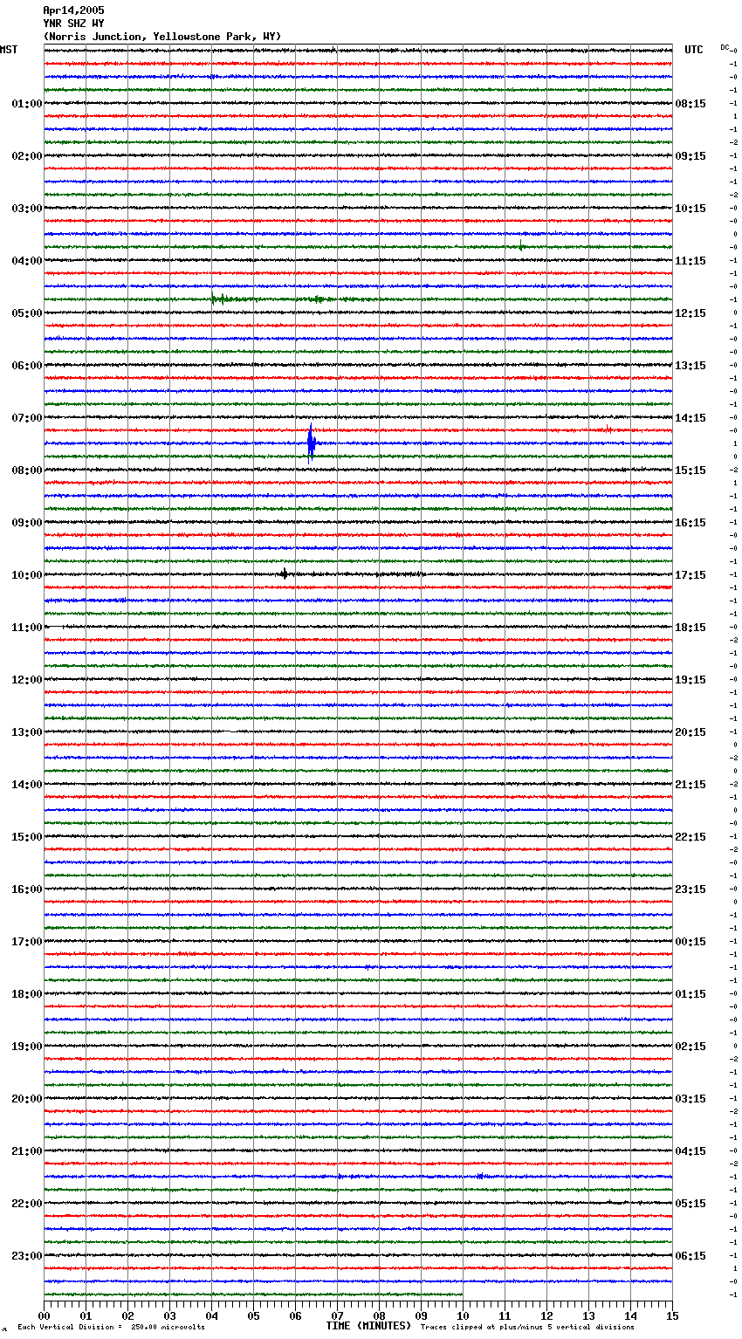This screenshot has height=1339, width=742.
Task: Click the Traces clipped at plus/minus 5 divisions note
Action: 527,1327
